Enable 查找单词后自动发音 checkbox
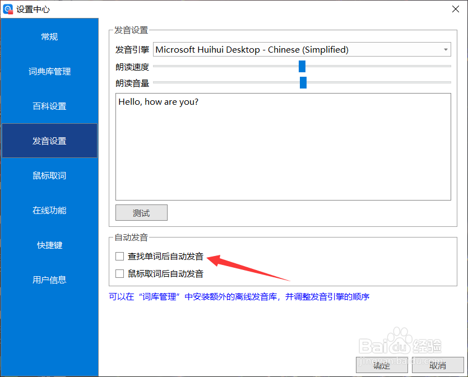Image resolution: width=468 pixels, height=377 pixels. [120, 256]
